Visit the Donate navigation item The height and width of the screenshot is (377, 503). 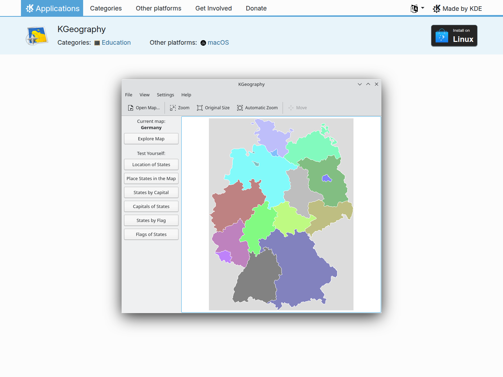pos(256,8)
